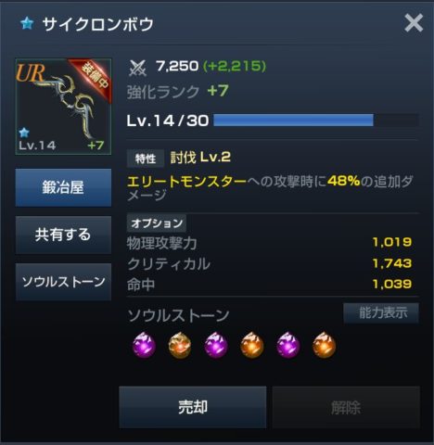The height and width of the screenshot is (445, 434).
Task: Close the item detail dialog
Action: [x=414, y=23]
